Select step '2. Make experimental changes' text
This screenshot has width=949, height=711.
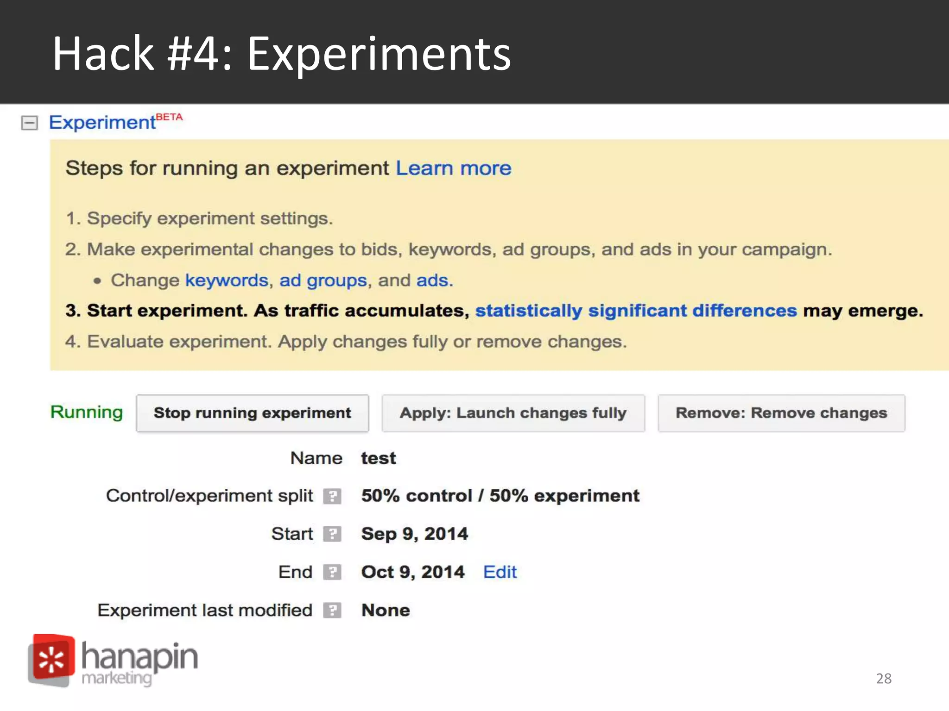449,249
